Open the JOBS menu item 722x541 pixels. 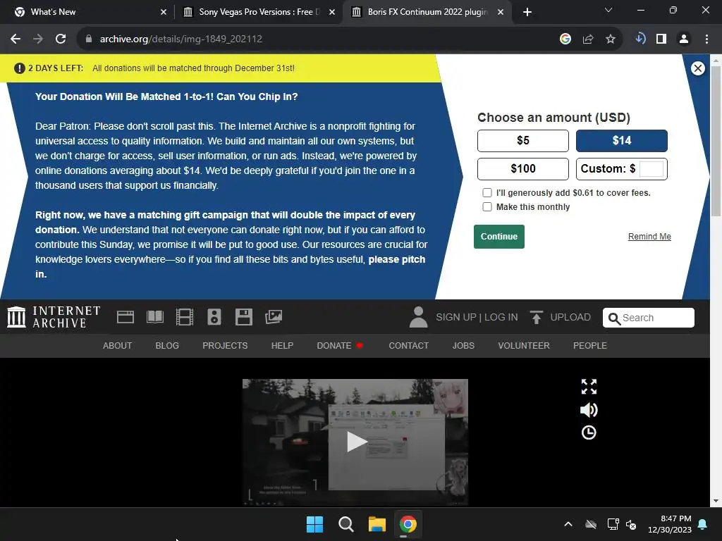(x=463, y=345)
